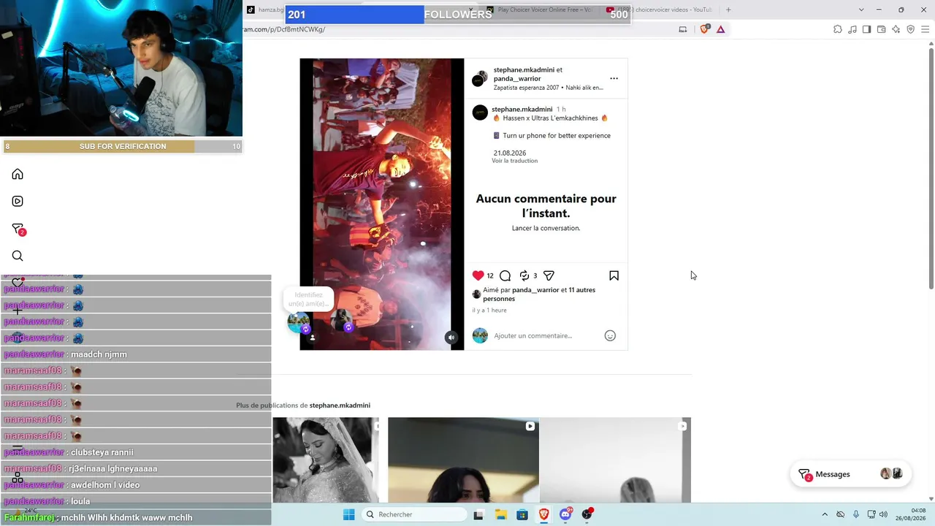
Task: Click the FOLLOWERS goal progress bar
Action: tap(458, 15)
